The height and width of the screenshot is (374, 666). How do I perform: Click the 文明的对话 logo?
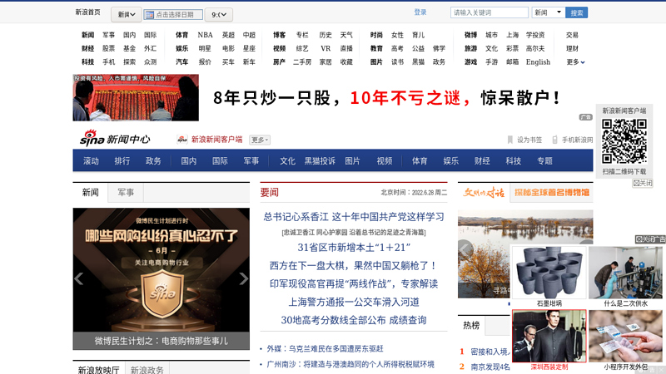[484, 193]
